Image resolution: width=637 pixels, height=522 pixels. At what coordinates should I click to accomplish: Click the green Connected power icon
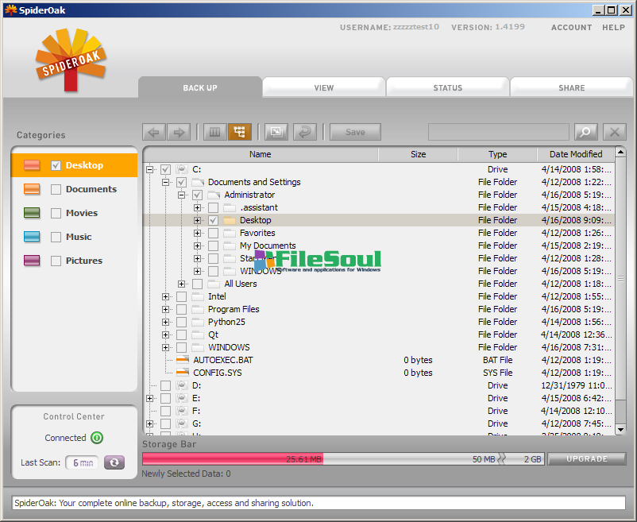97,438
